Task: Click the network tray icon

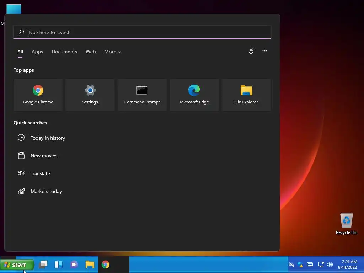Action: [321, 264]
